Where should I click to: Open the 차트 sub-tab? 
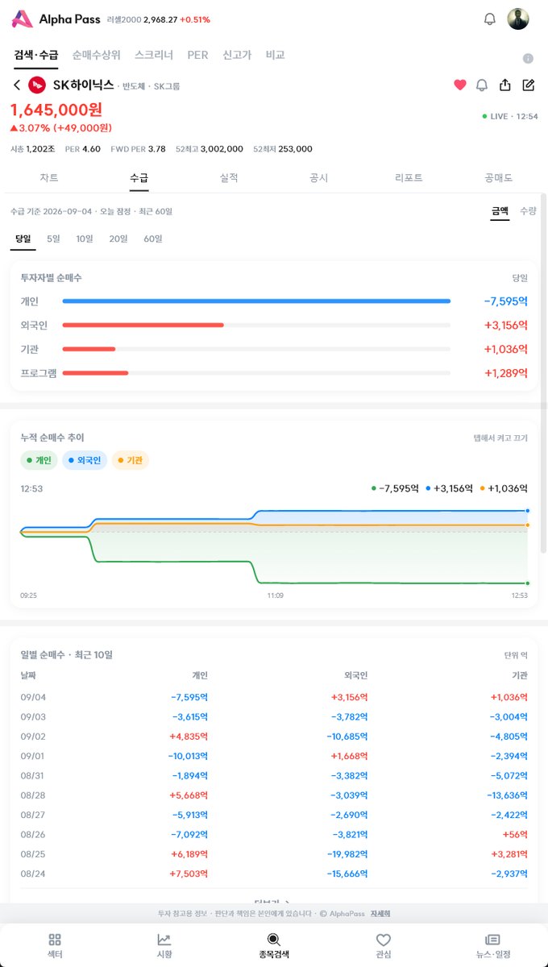[49, 178]
